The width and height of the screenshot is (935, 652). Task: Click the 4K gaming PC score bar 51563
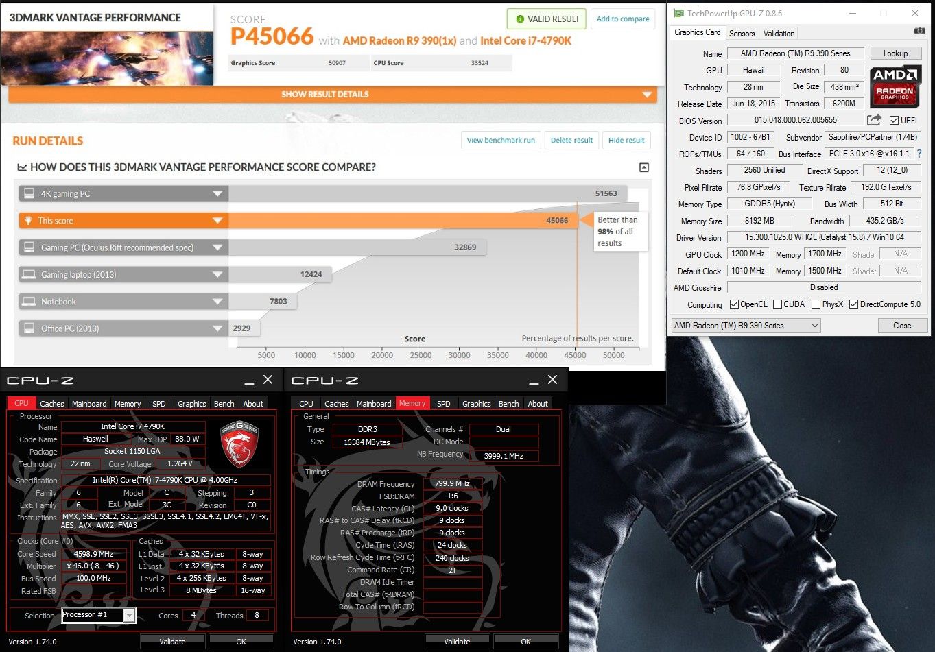427,194
